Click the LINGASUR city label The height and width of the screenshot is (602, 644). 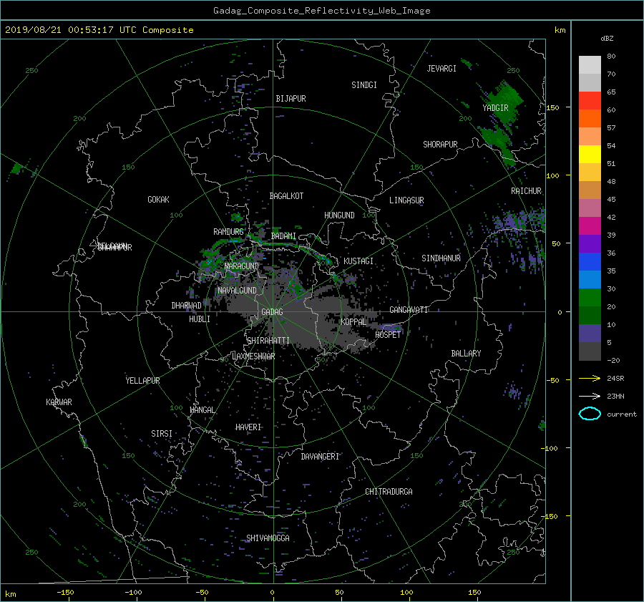(406, 200)
